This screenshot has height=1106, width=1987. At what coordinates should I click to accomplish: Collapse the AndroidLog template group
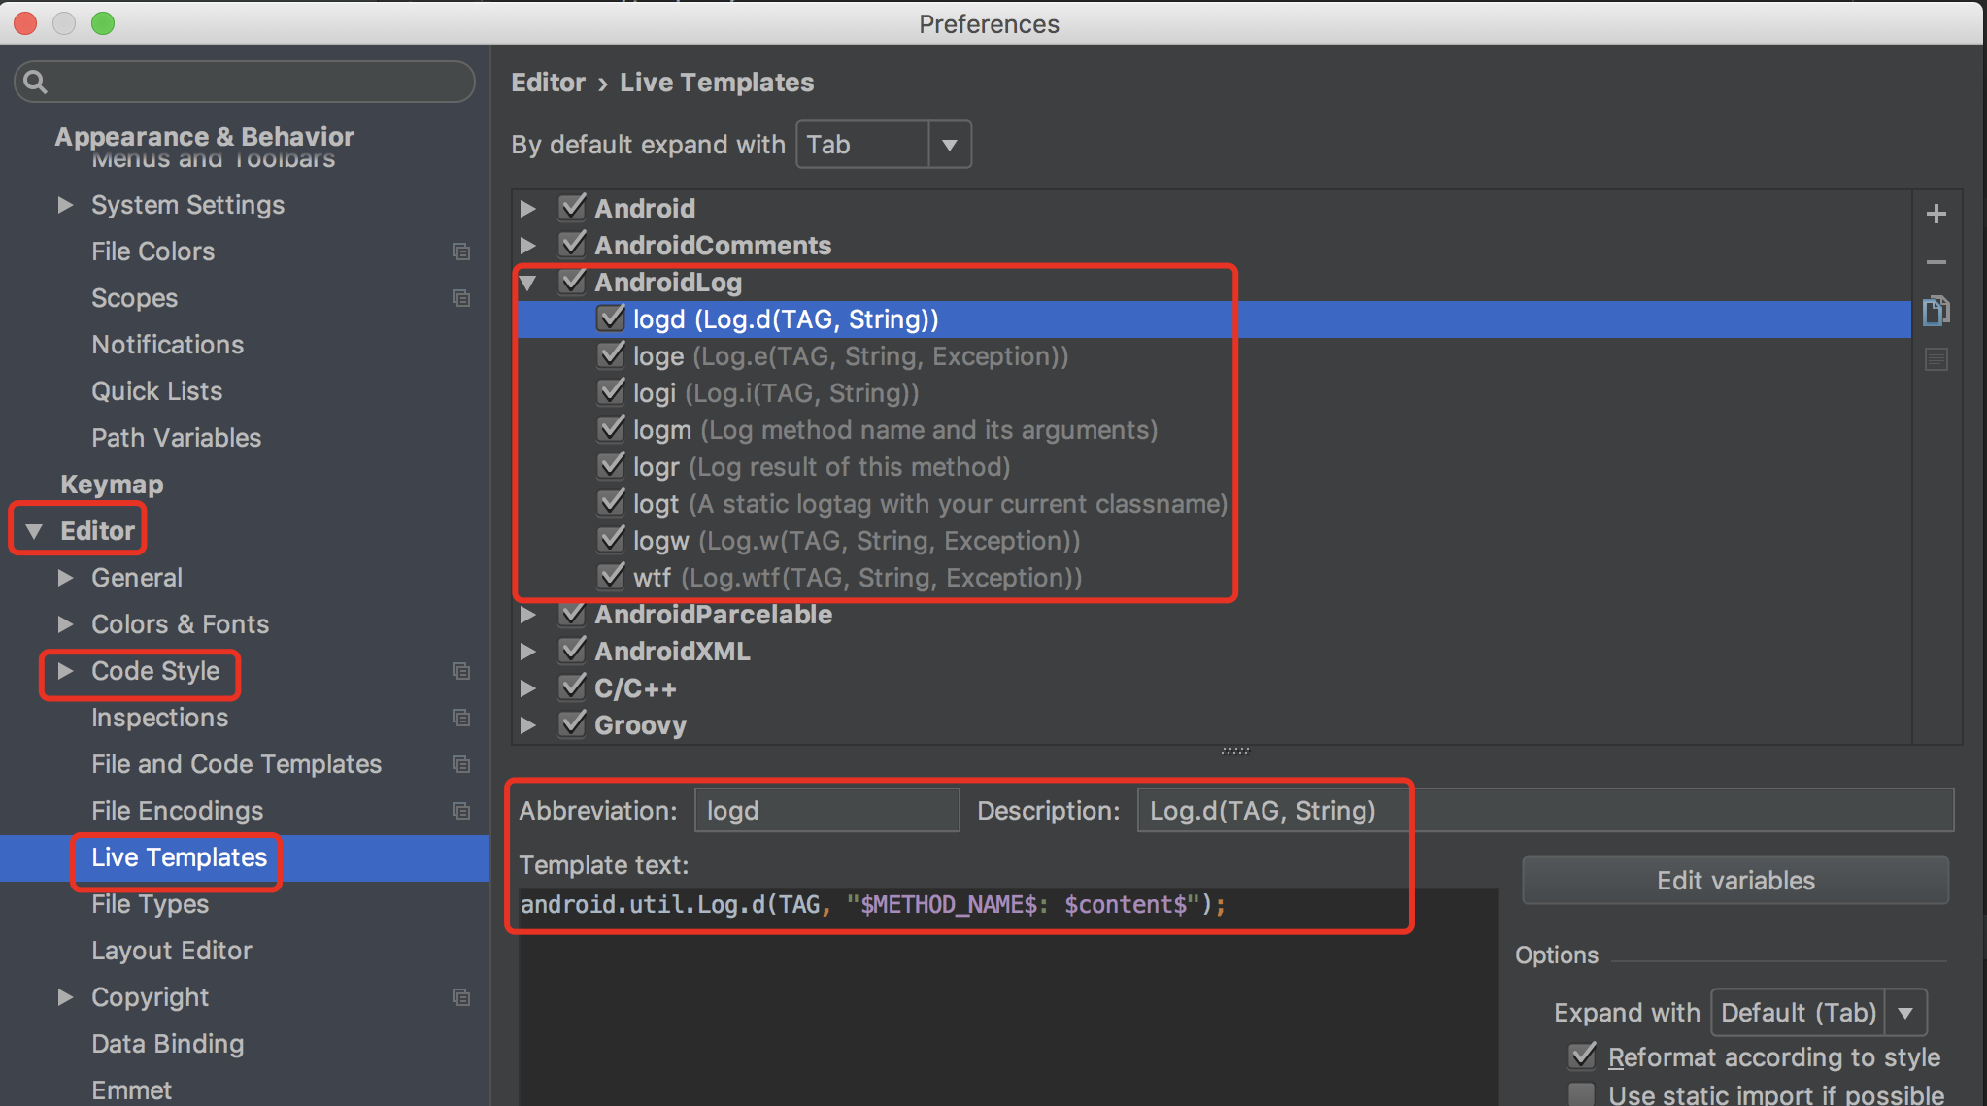[x=528, y=283]
